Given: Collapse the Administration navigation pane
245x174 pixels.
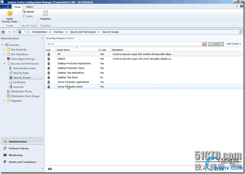Looking at the screenshot, I should coord(42,38).
